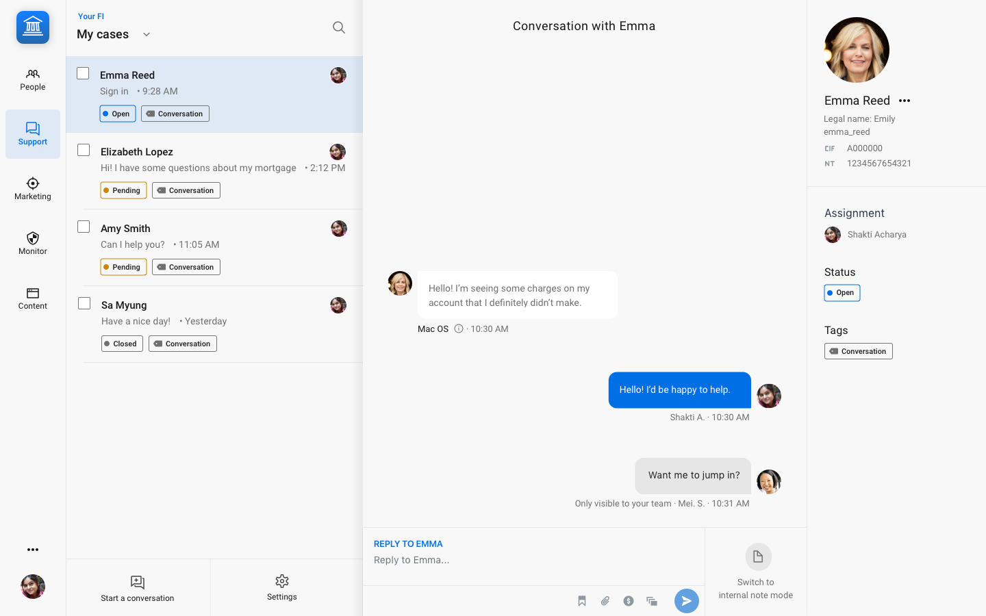Check the Elizabeth Lopez case checkbox
The height and width of the screenshot is (616, 986).
[84, 150]
